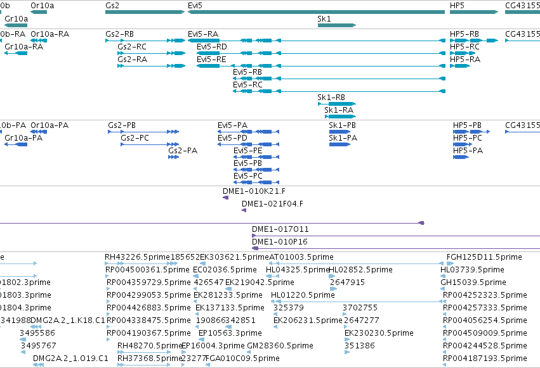This screenshot has width=540, height=368.
Task: Click the Sk1-PA protein label
Action: [343, 138]
